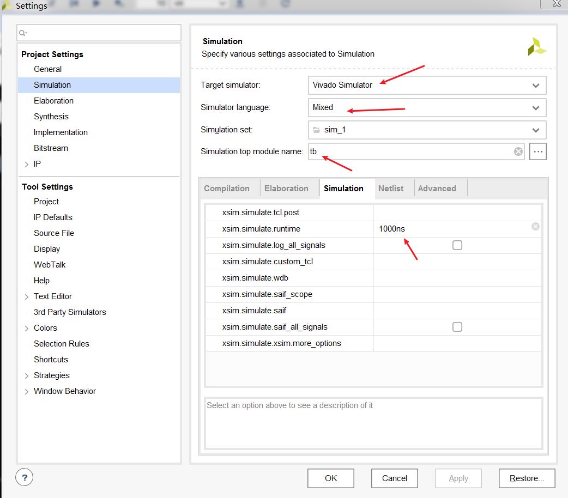Open the Simulator language dropdown
This screenshot has width=568, height=498.
point(427,107)
